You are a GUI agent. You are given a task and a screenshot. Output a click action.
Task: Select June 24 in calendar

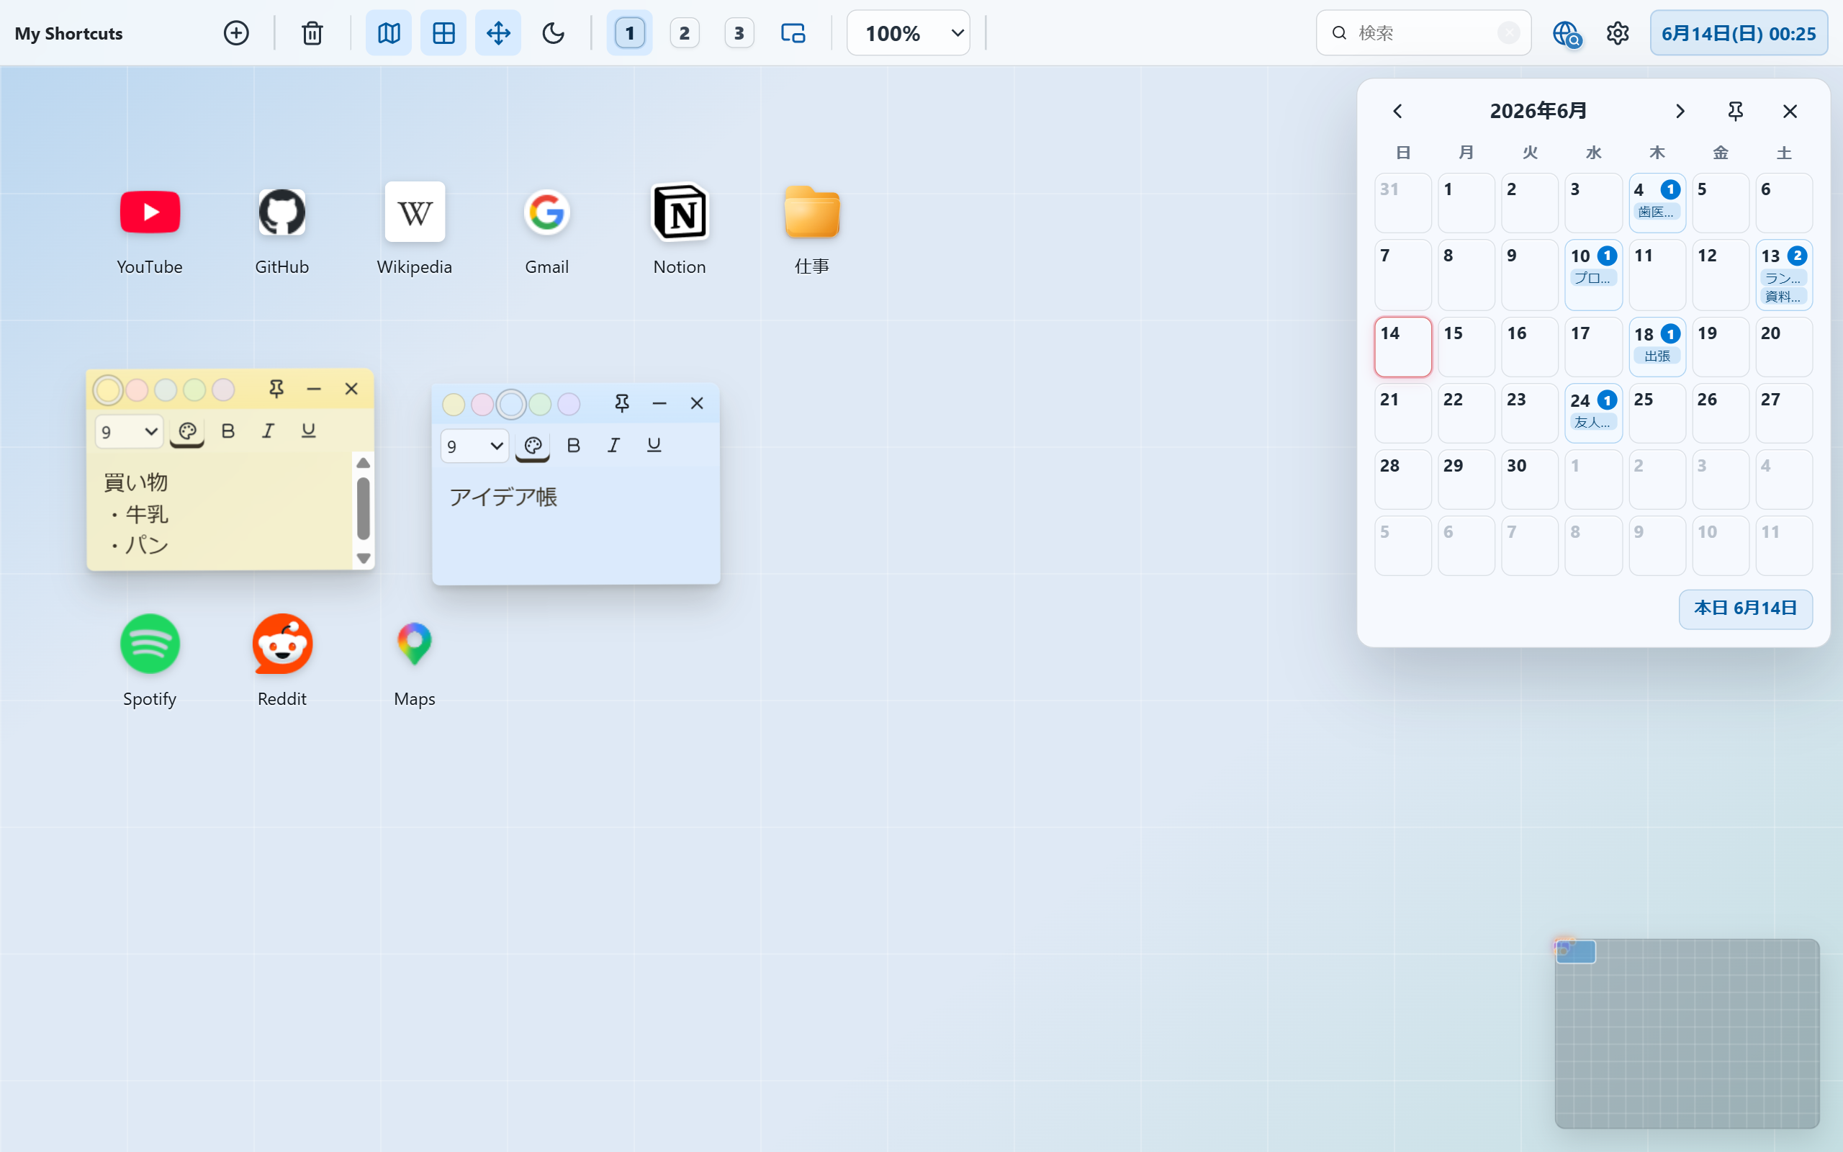pos(1593,413)
